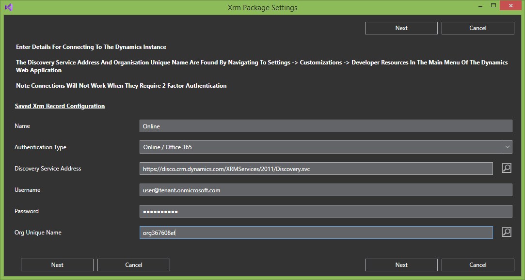Viewport: 525px width, 280px height.
Task: Maximize the Xrm Package Settings window
Action: point(493,6)
